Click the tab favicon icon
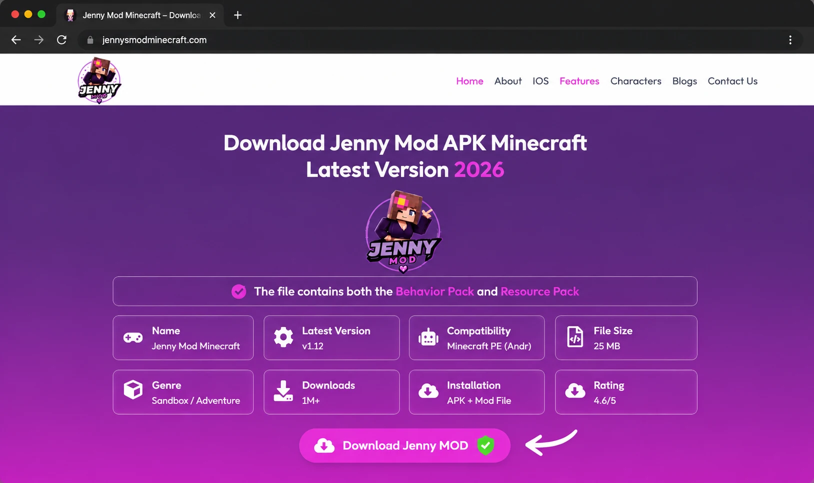The height and width of the screenshot is (483, 814). point(70,15)
